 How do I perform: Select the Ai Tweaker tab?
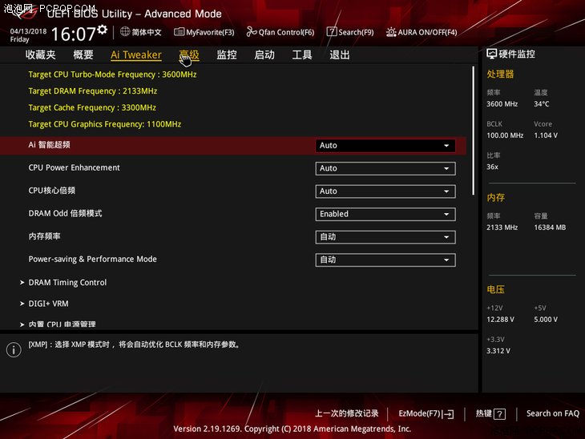(x=135, y=54)
